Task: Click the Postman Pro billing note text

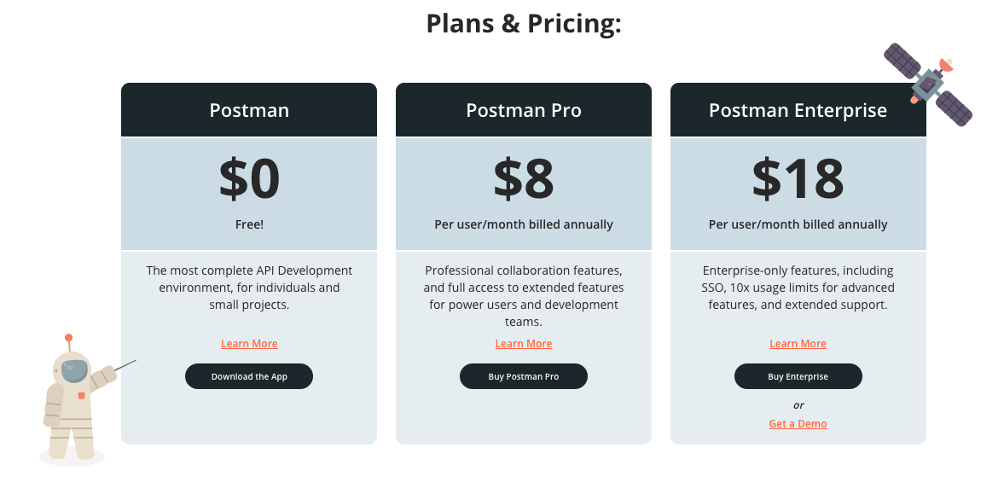Action: (x=524, y=224)
